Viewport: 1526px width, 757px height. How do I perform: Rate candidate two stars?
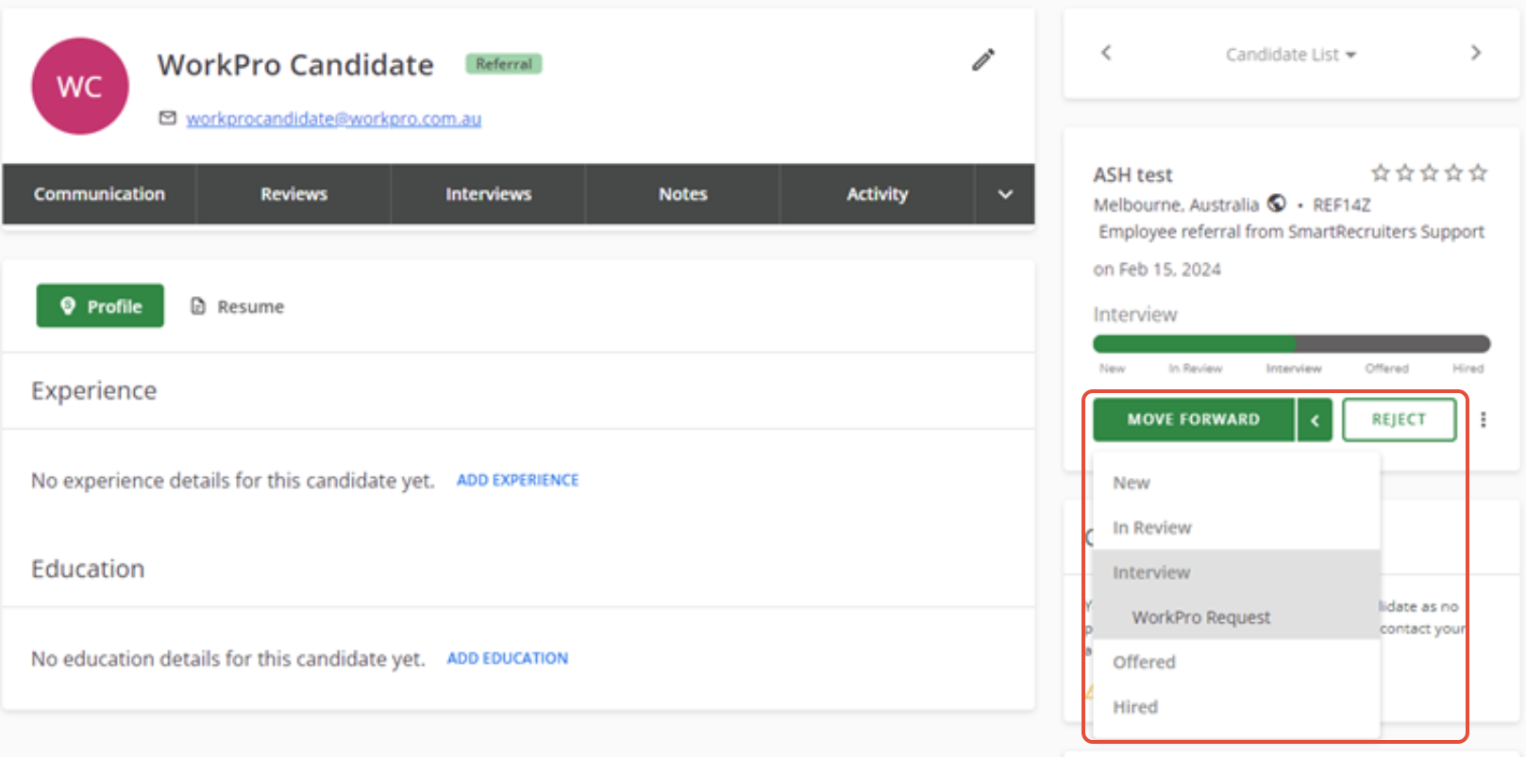click(x=1404, y=173)
